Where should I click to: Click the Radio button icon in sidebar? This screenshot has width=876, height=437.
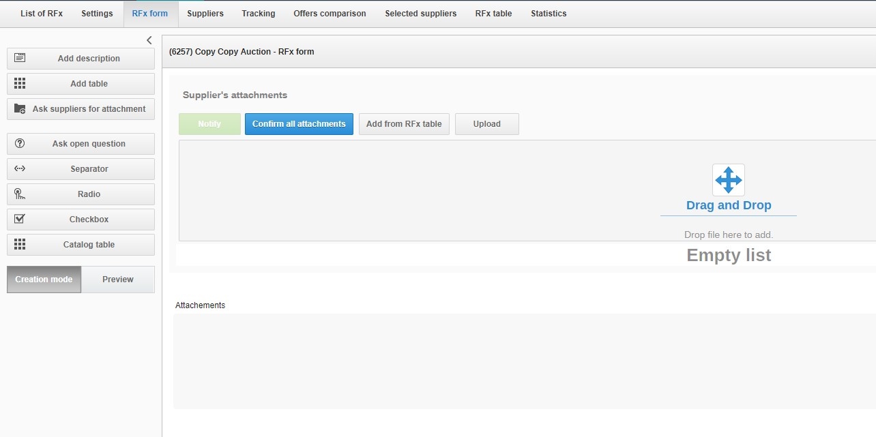click(x=20, y=194)
